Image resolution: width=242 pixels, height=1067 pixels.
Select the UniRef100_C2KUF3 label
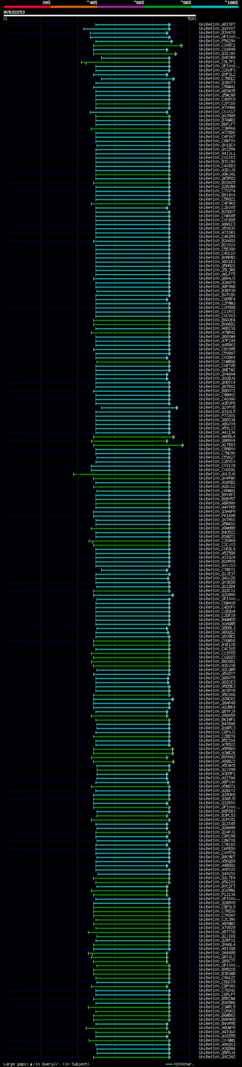[217, 70]
